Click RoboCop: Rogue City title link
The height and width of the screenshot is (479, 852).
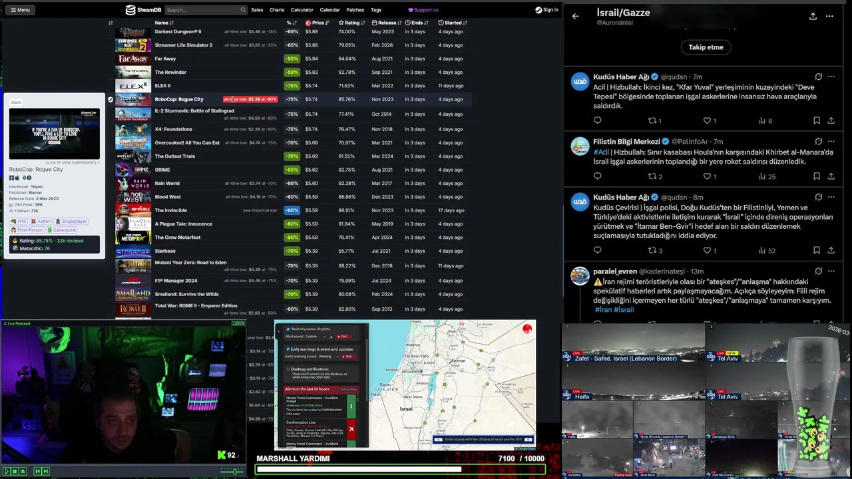[x=179, y=99]
